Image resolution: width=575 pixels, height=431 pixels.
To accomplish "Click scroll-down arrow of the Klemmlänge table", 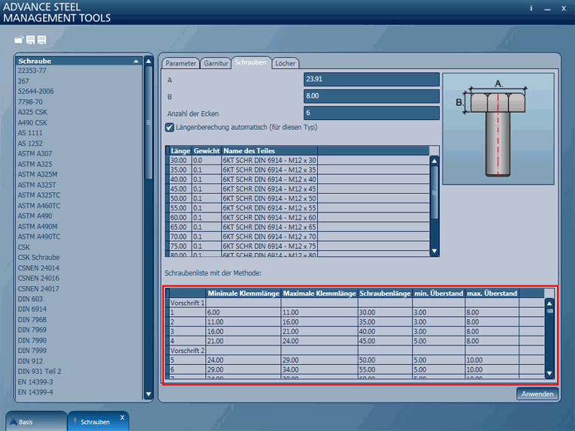I will click(549, 373).
